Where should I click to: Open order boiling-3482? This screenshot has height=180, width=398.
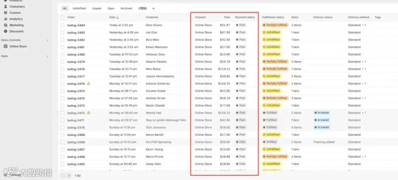[76, 40]
